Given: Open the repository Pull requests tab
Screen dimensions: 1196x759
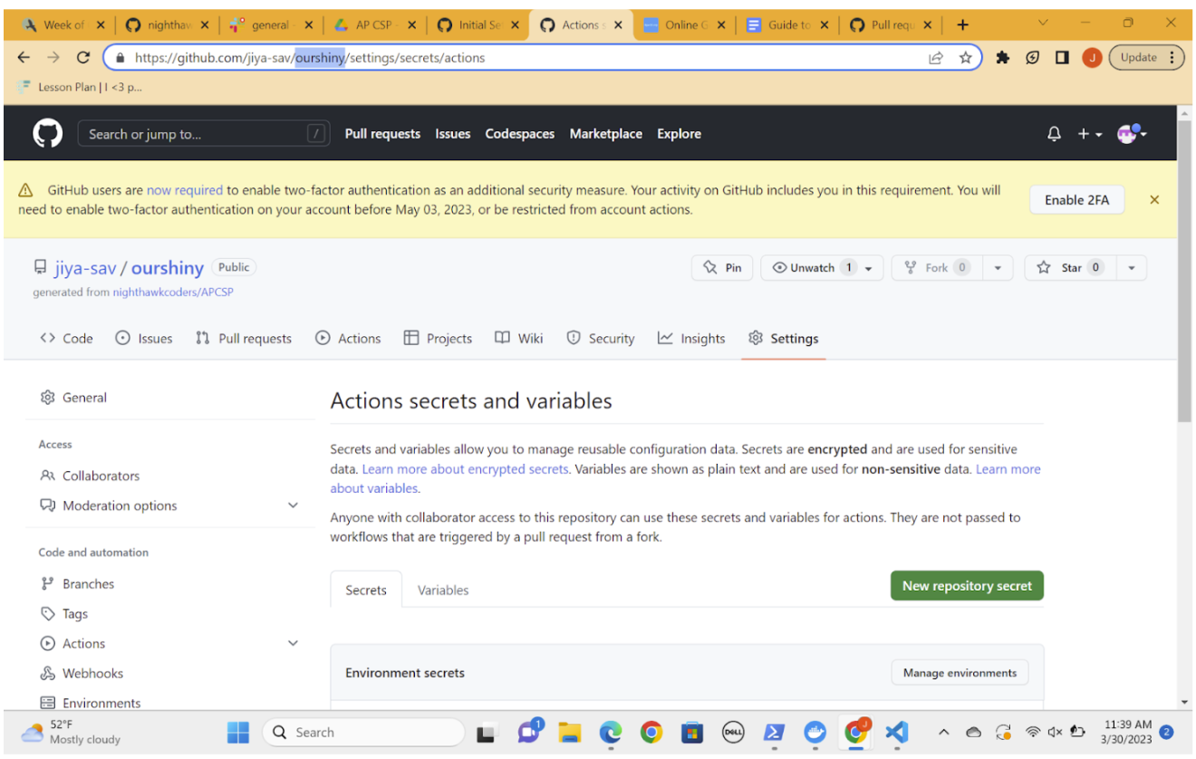Looking at the screenshot, I should tap(244, 339).
